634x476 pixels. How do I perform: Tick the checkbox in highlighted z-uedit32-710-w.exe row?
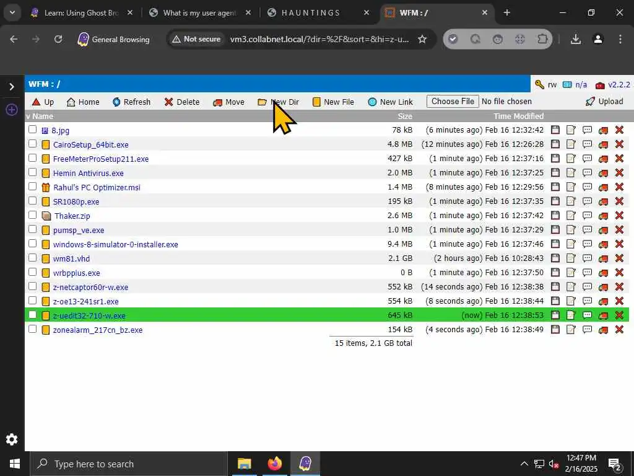[x=33, y=315]
